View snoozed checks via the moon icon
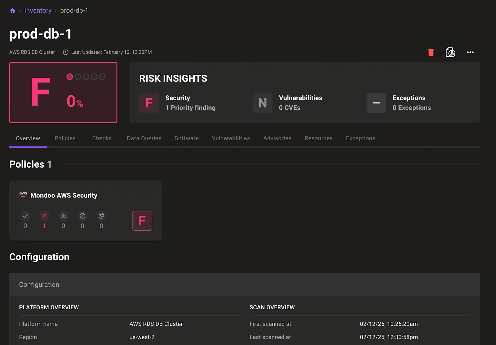This screenshot has height=345, width=496. 101,216
